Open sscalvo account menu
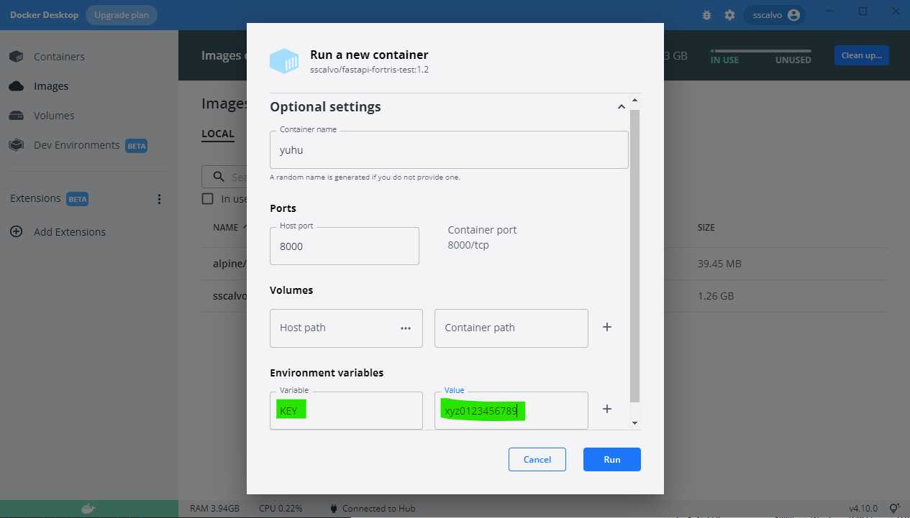The width and height of the screenshot is (910, 518). [774, 15]
